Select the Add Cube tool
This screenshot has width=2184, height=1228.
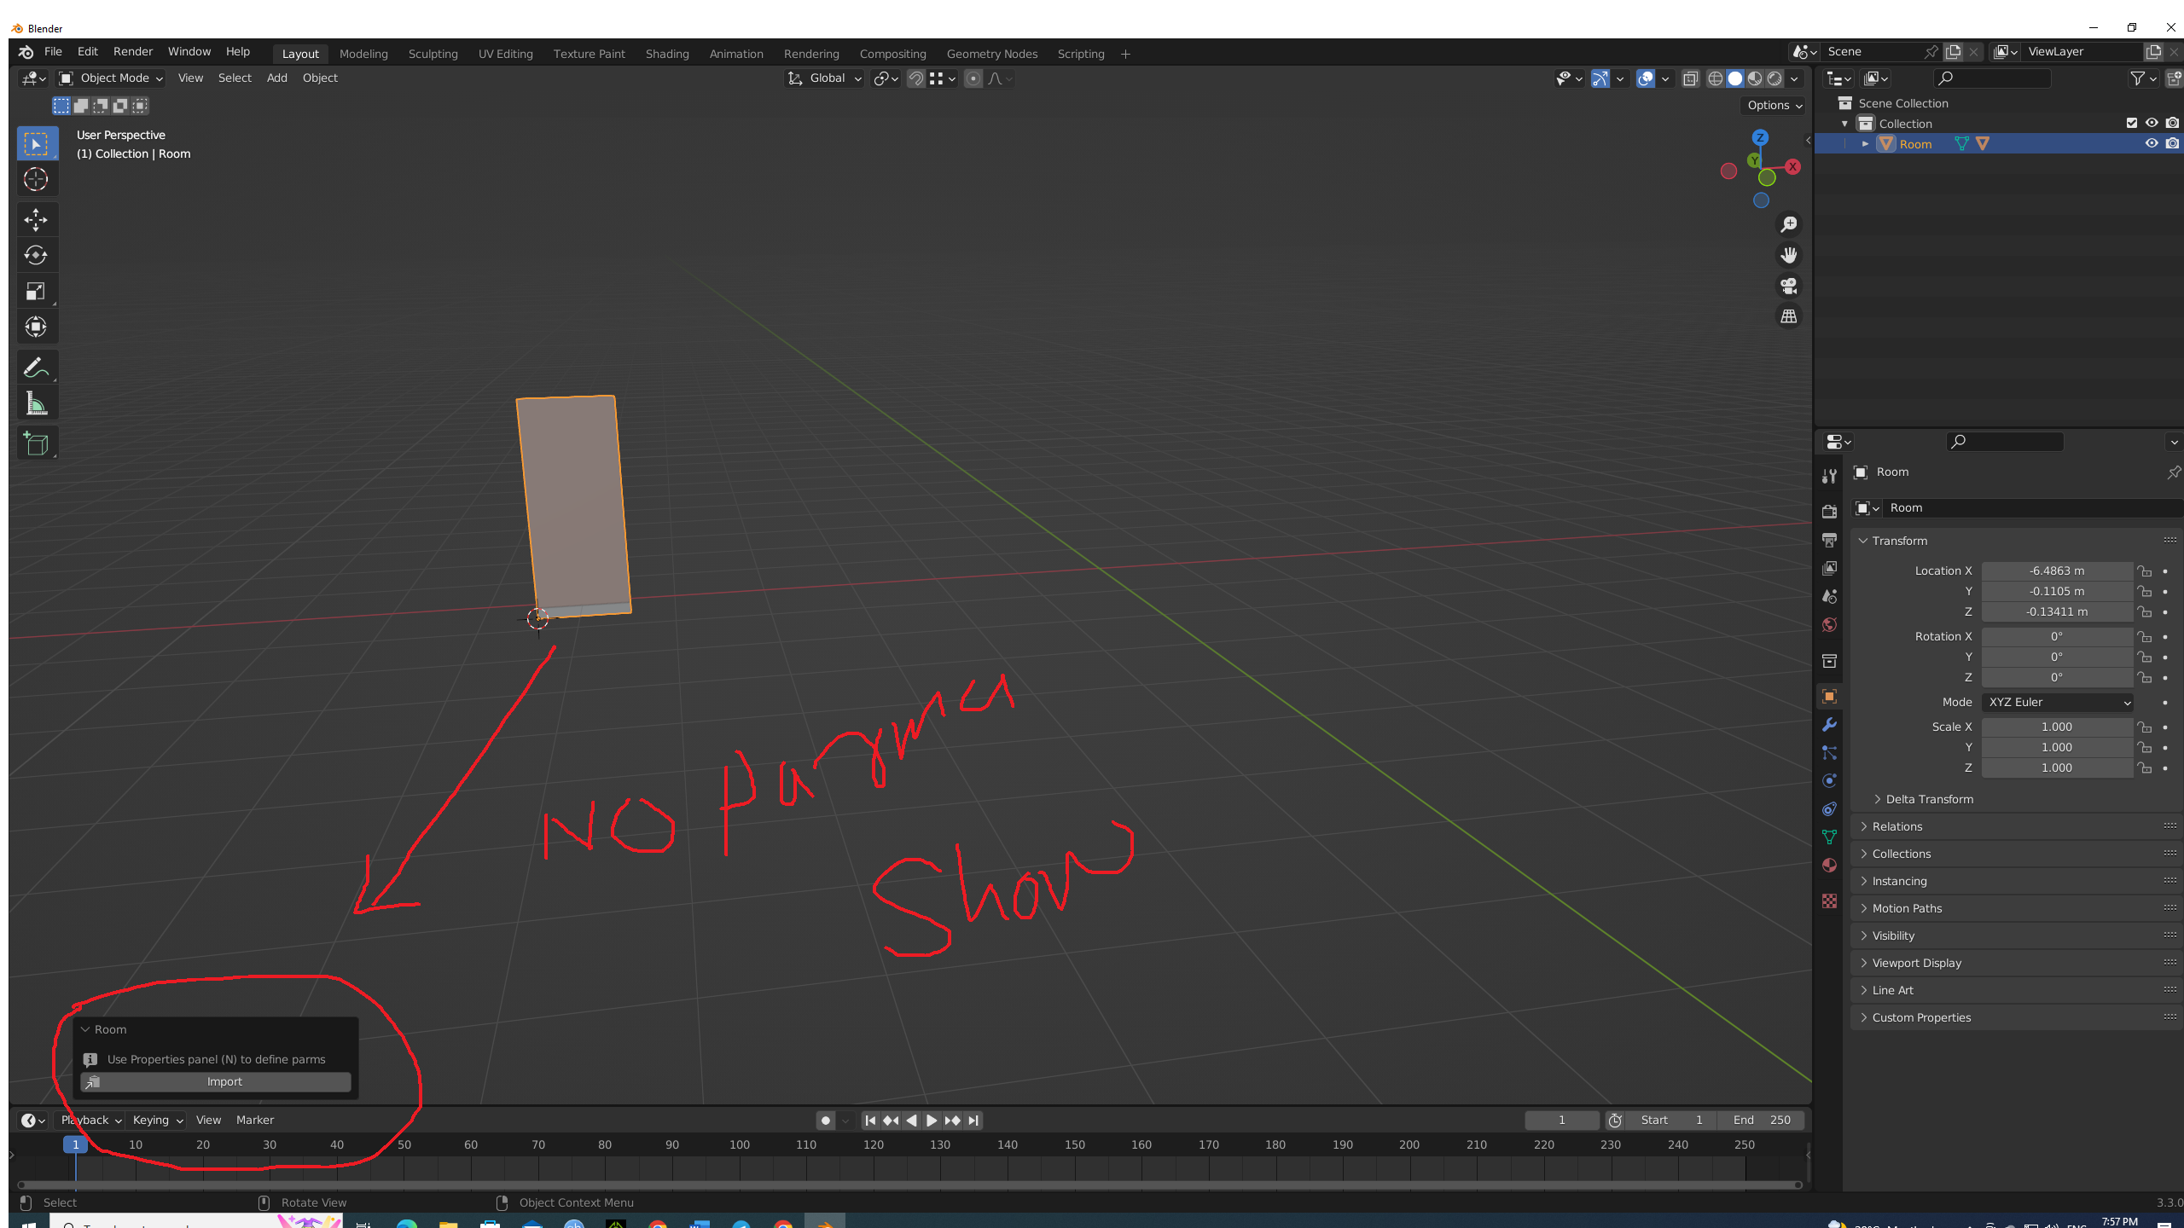pyautogui.click(x=36, y=443)
